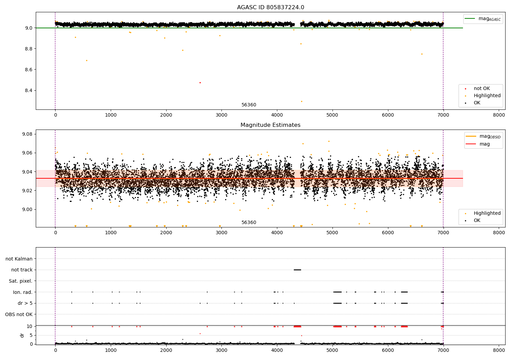Click the orange line swatch beside mag OBSID legend
The height and width of the screenshot is (358, 511).
[x=471, y=136]
